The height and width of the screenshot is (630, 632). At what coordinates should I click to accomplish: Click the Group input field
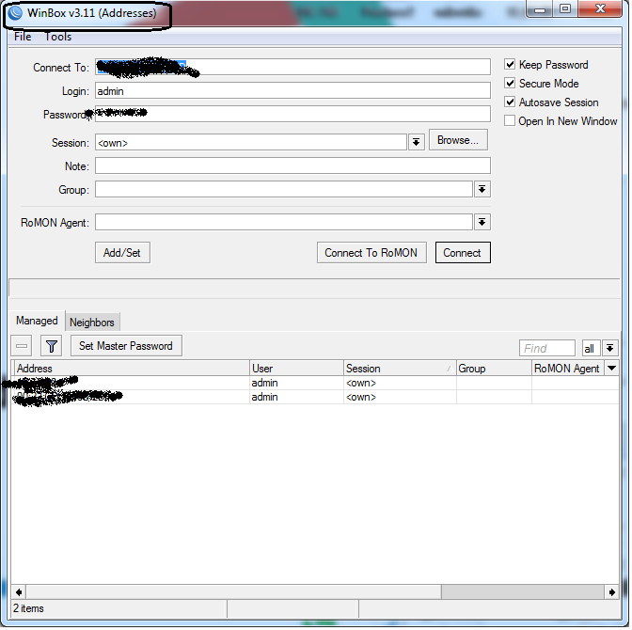(x=284, y=189)
